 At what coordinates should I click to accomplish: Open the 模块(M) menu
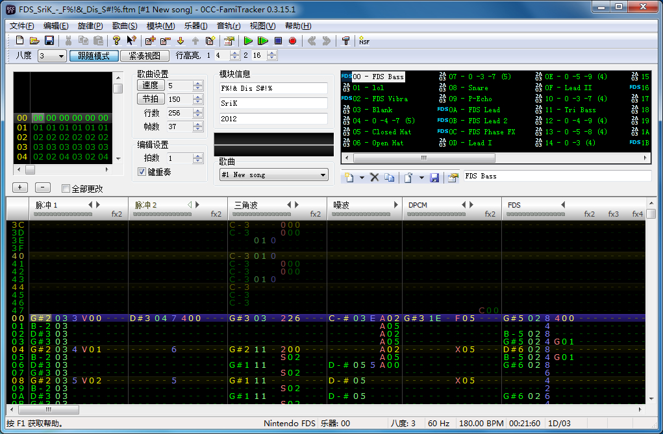(x=160, y=26)
